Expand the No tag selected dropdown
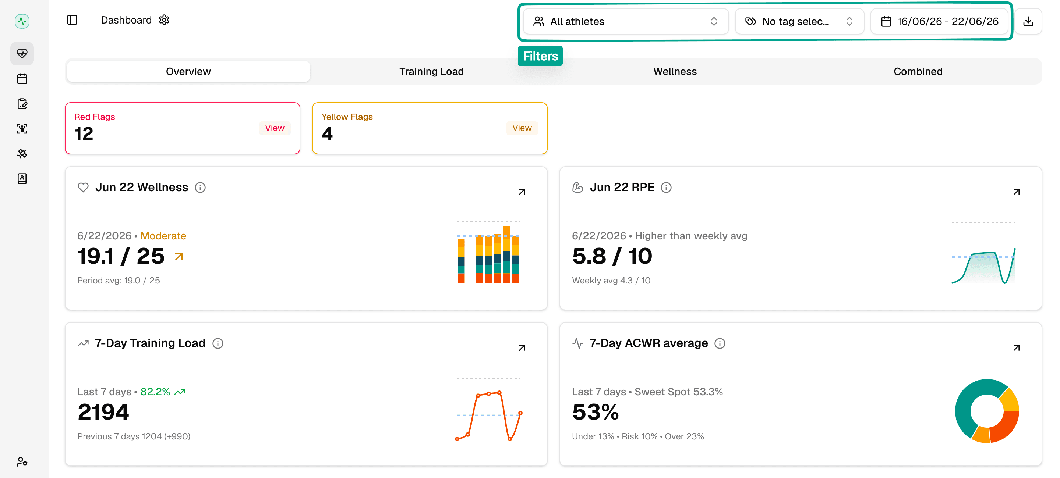The width and height of the screenshot is (1060, 478). pyautogui.click(x=799, y=21)
